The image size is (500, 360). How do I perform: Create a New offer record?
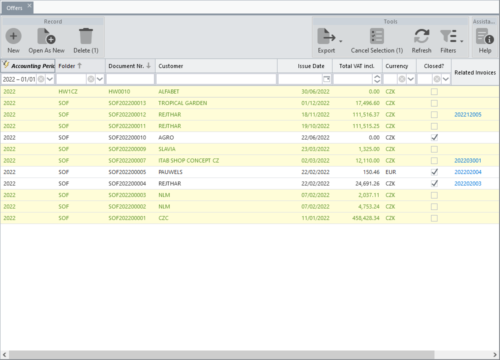click(x=13, y=41)
